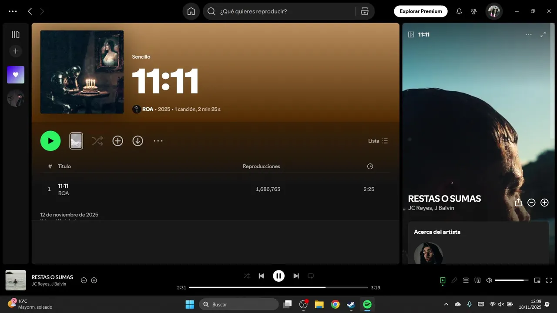The image size is (557, 313).
Task: Toggle the green Now Playing view button
Action: 443,280
